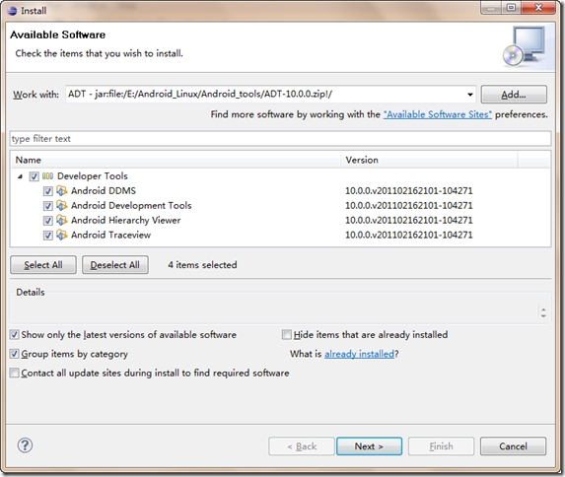565x477 pixels.
Task: Click the Android Hierarchy Viewer feature icon
Action: pyautogui.click(x=62, y=220)
